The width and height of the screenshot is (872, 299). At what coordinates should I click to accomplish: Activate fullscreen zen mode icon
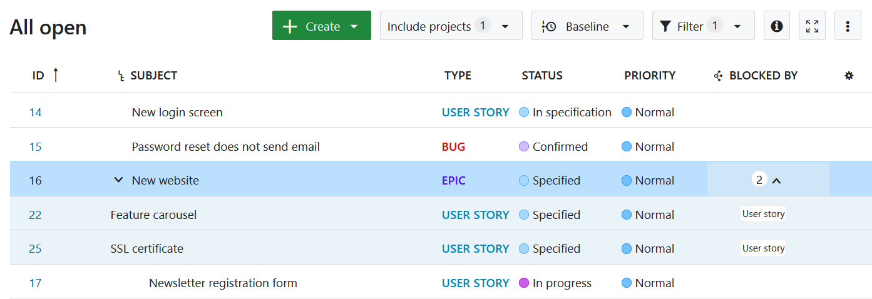click(x=812, y=26)
